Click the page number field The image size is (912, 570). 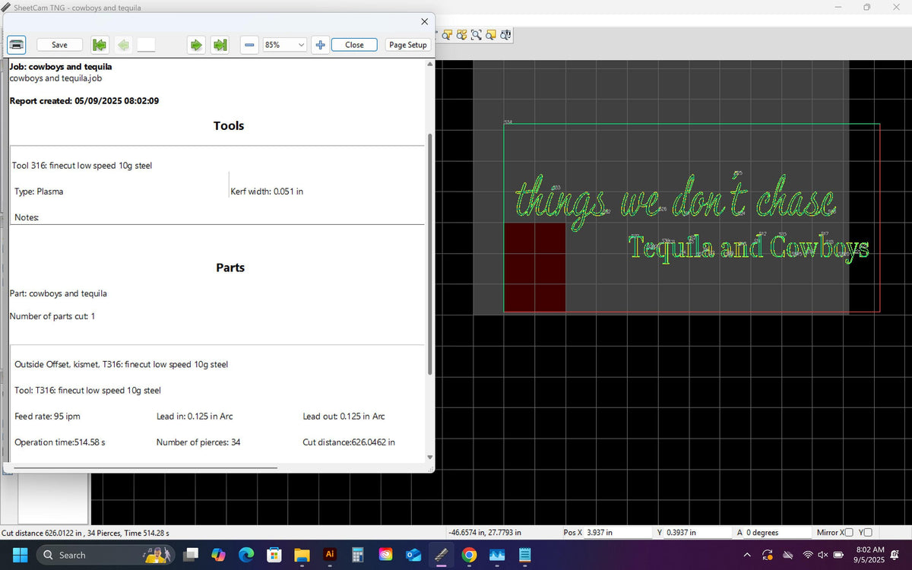coord(146,45)
